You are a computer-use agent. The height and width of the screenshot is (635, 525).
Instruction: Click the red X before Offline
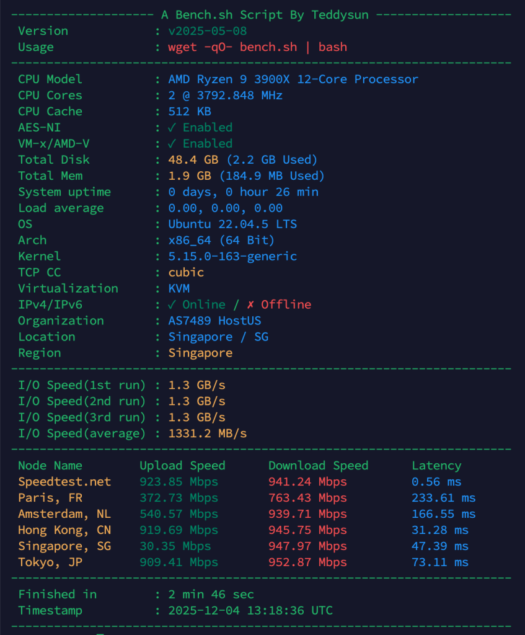click(250, 305)
